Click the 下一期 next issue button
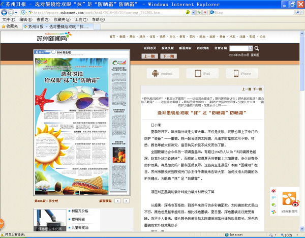This screenshot has width=305, height=238. (167, 56)
